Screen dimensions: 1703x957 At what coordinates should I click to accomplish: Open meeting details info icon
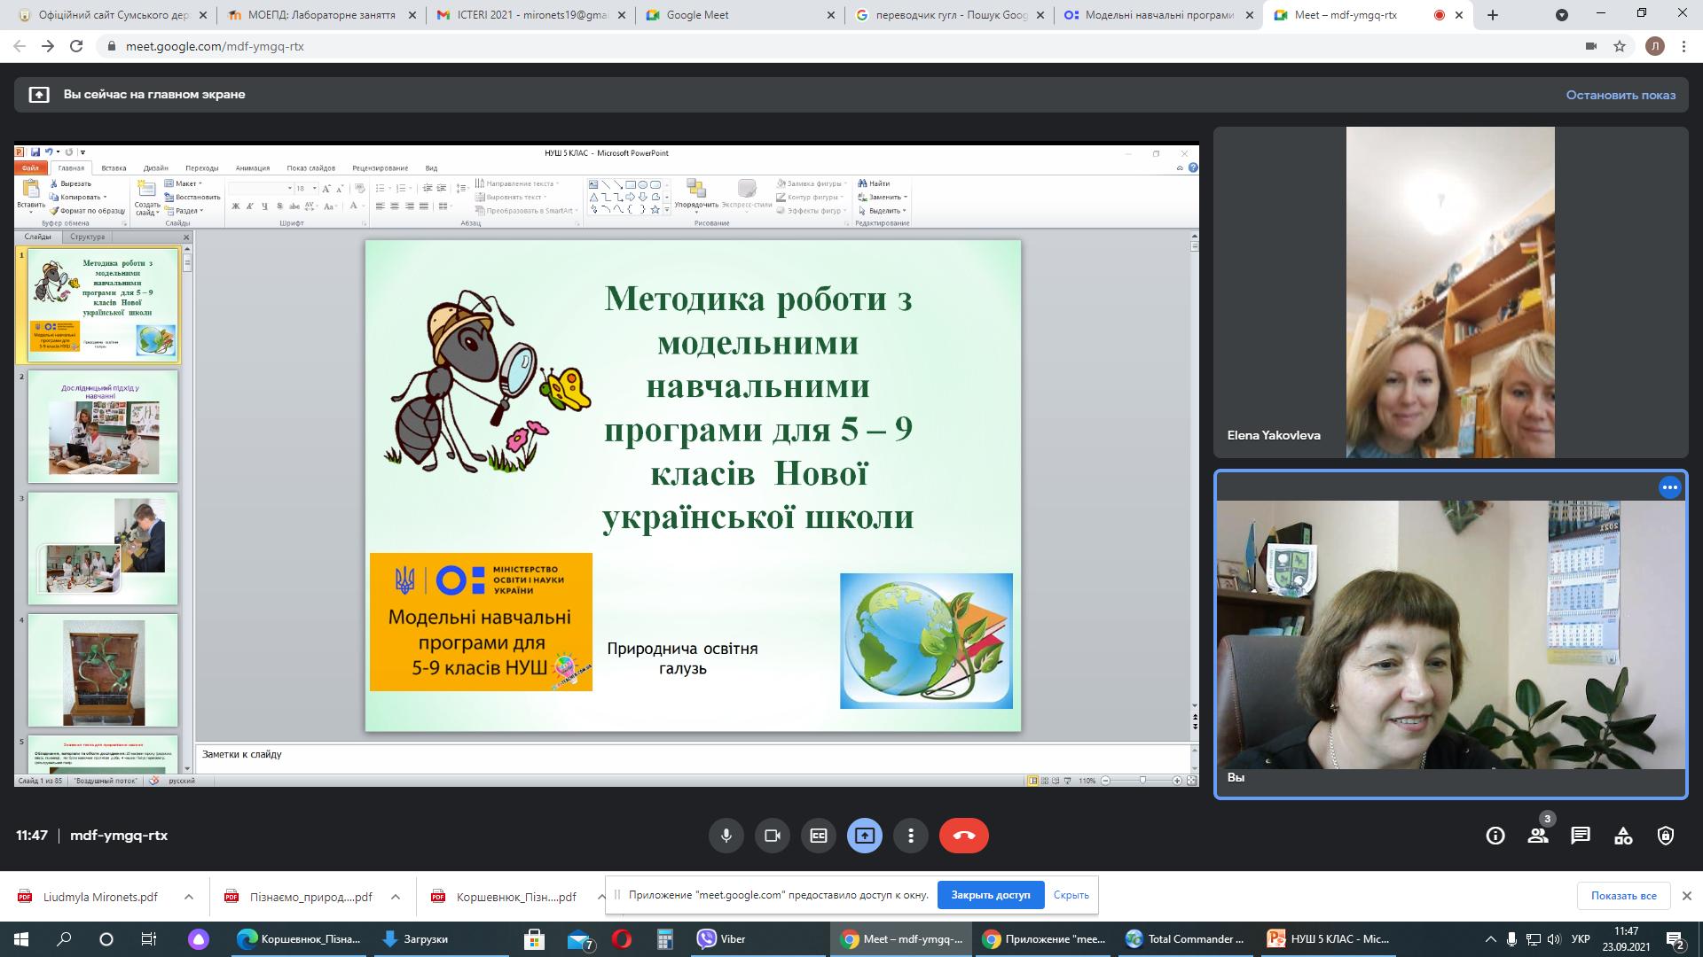coord(1495,836)
